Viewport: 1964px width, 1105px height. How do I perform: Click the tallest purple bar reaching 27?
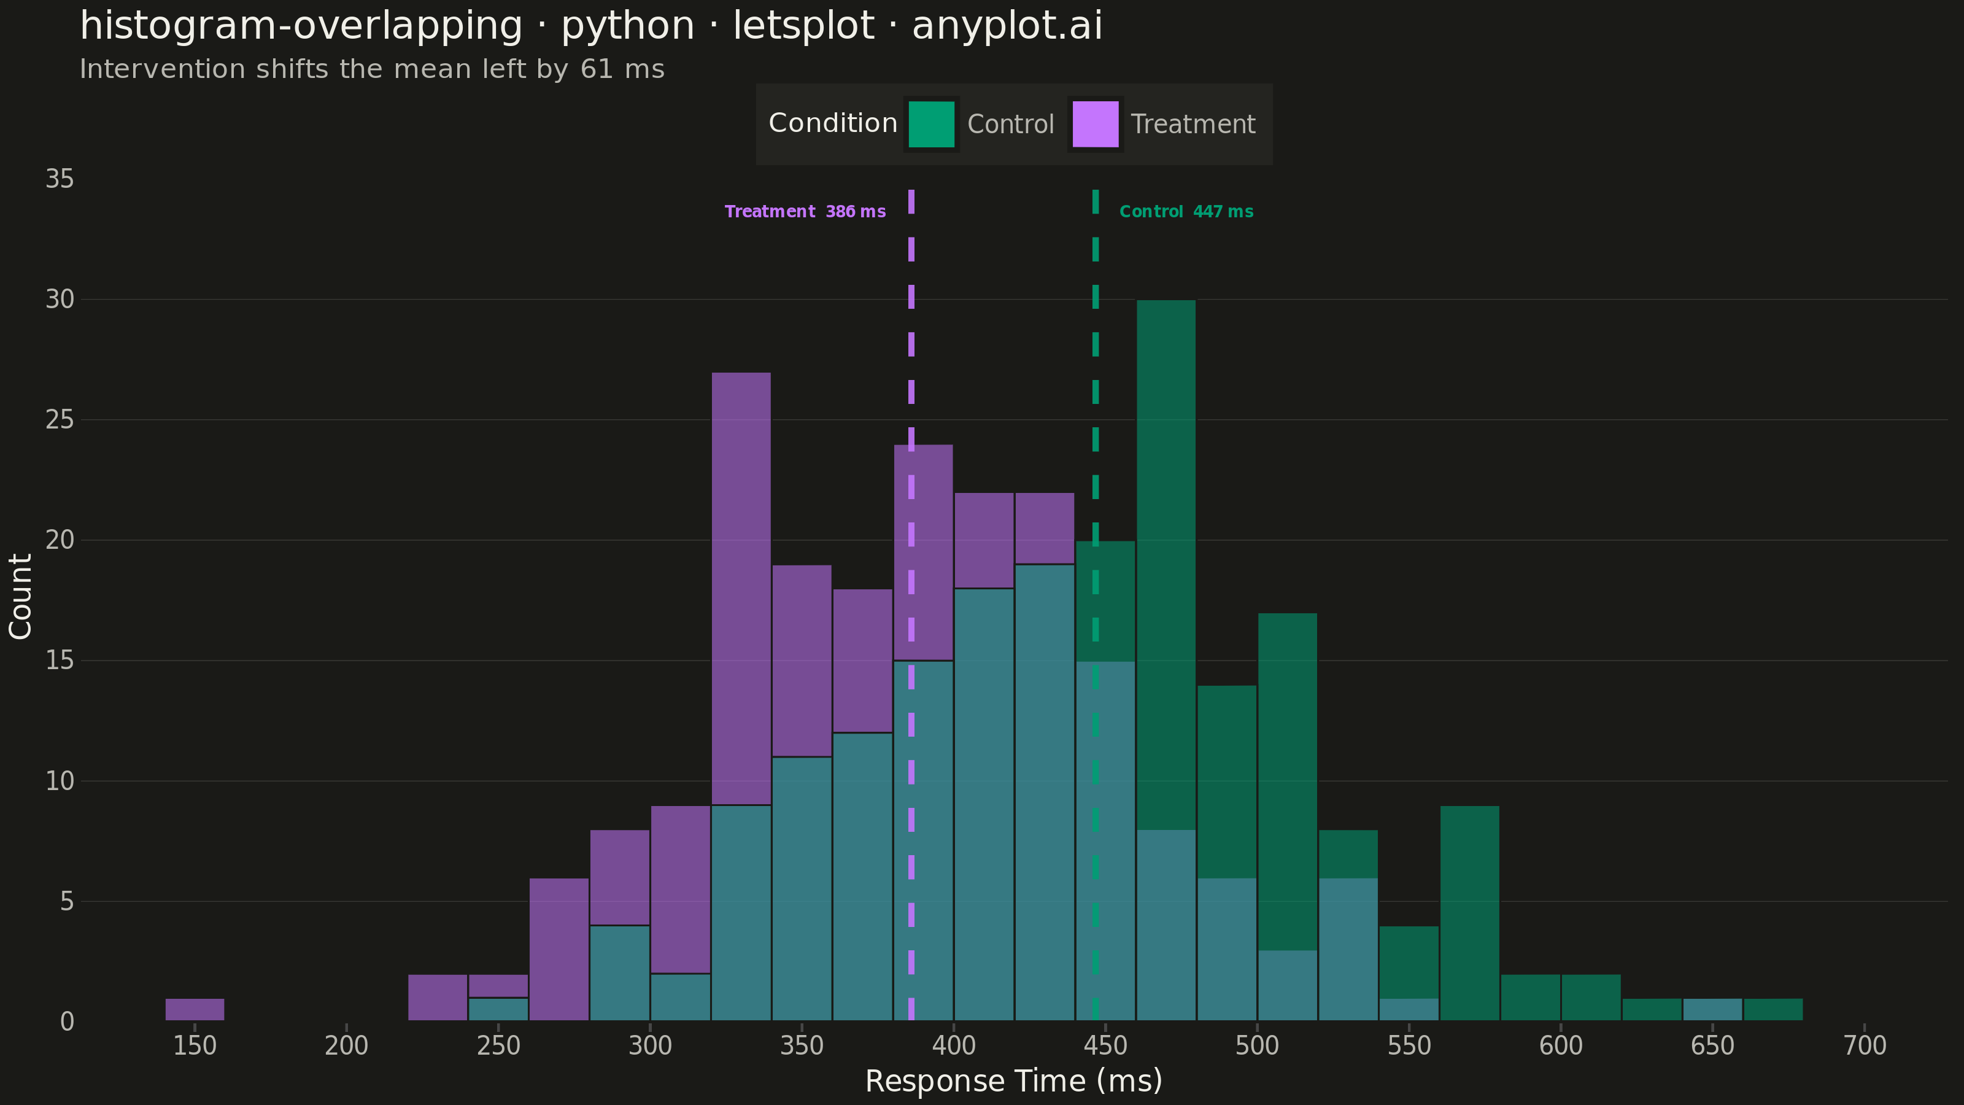tap(741, 589)
